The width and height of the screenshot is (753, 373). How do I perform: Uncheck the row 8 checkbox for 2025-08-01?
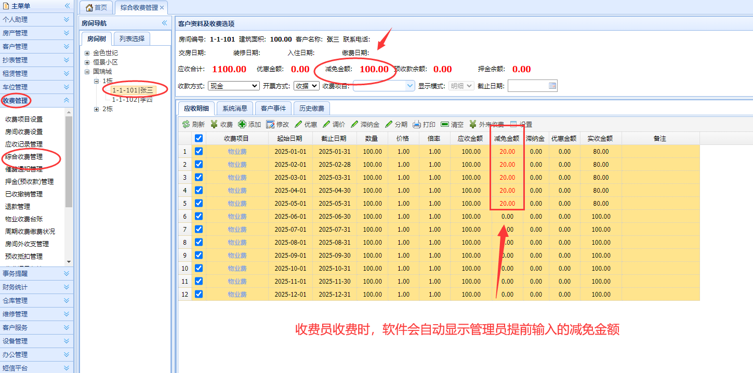(x=199, y=242)
